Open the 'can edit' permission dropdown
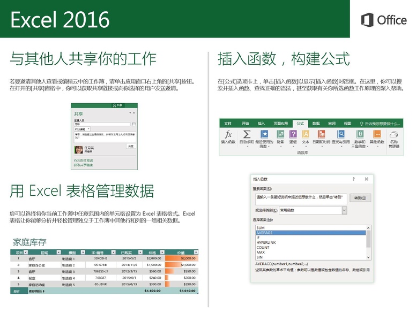 (82, 129)
